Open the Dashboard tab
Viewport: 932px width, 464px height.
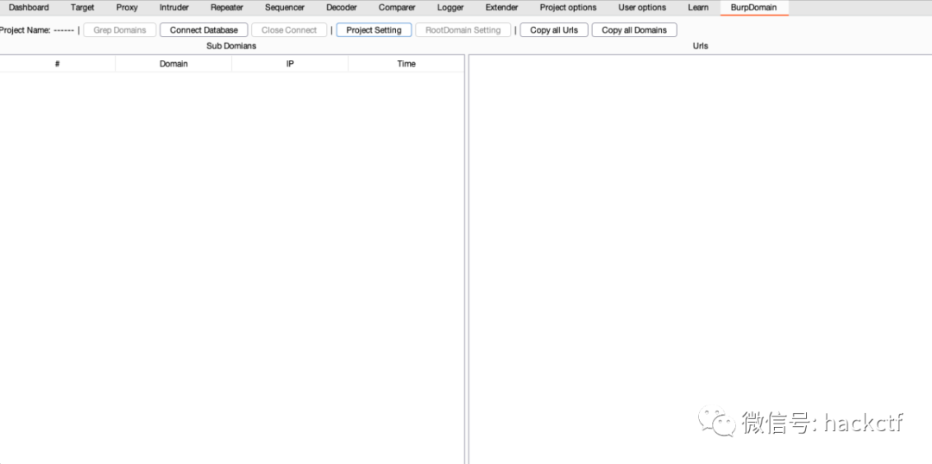pos(28,8)
